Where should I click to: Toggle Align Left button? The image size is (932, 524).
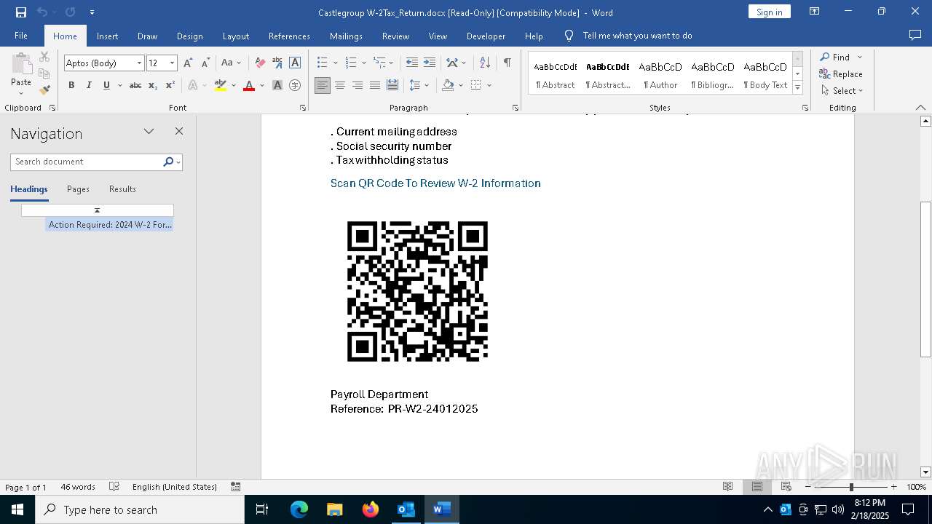(x=323, y=85)
